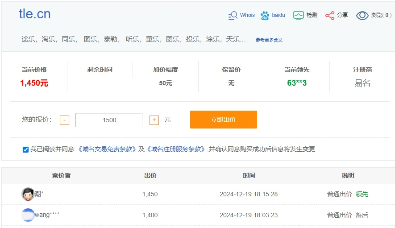Click the tle.cn domain title
395x228 pixels.
click(35, 14)
